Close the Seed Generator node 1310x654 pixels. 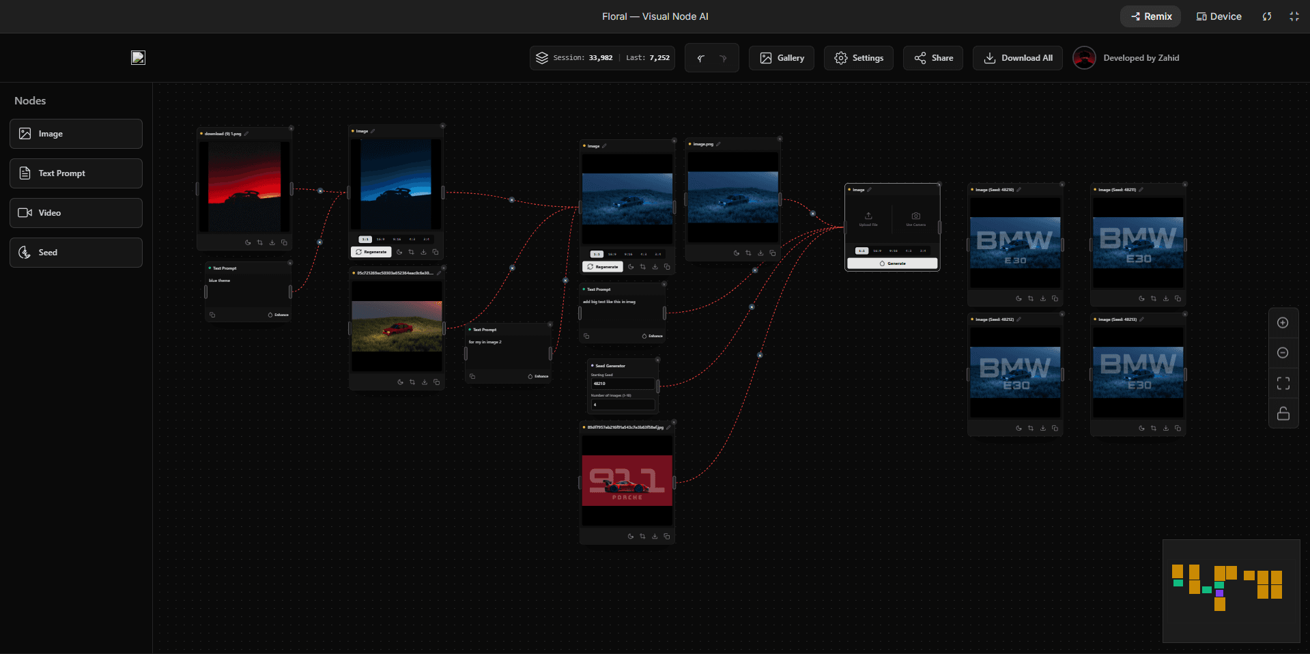658,359
